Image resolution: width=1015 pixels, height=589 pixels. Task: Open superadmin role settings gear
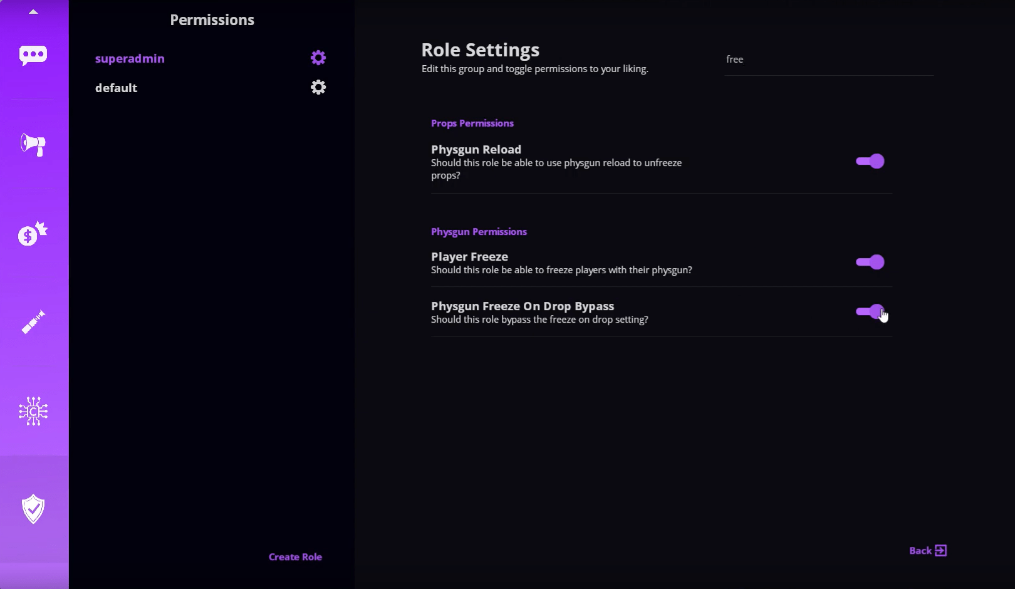(x=318, y=58)
